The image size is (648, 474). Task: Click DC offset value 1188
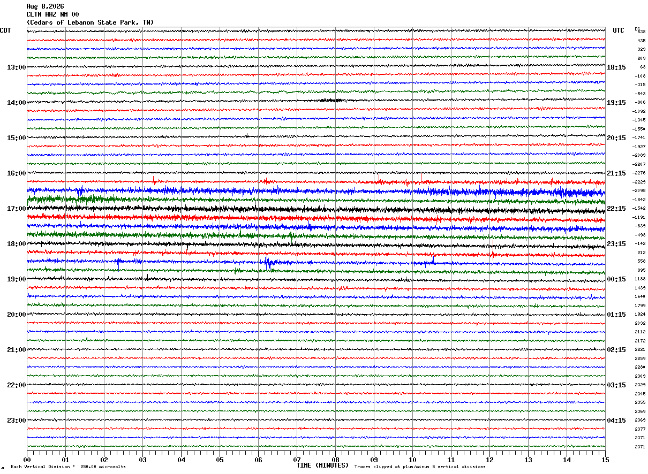(x=640, y=279)
